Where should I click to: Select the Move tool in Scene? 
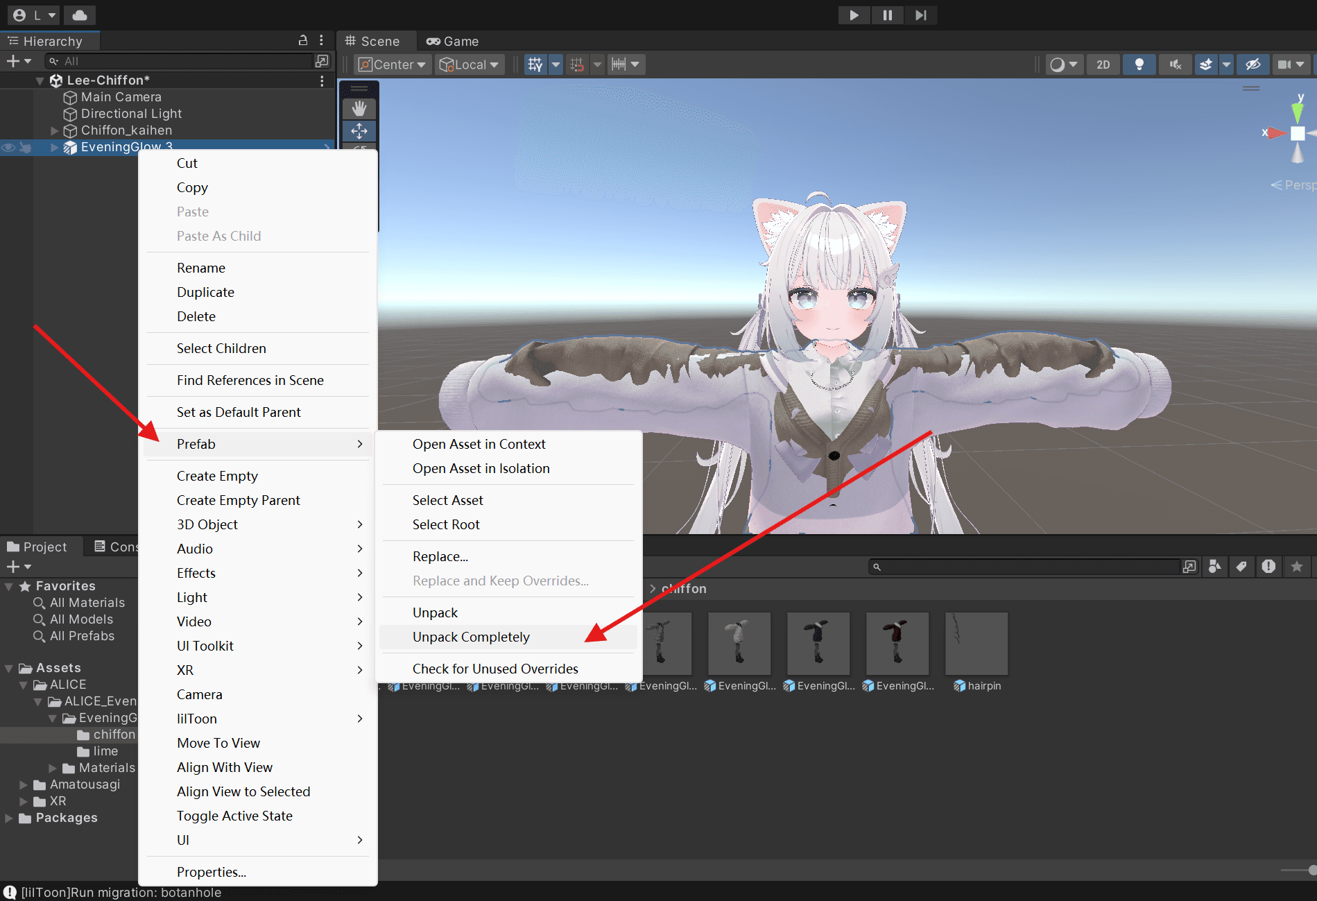pos(359,131)
